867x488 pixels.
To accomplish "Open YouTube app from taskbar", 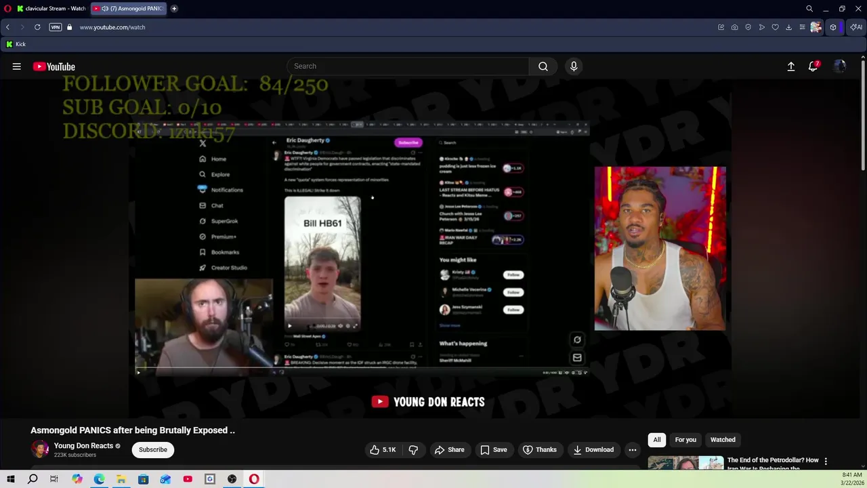I will click(188, 479).
